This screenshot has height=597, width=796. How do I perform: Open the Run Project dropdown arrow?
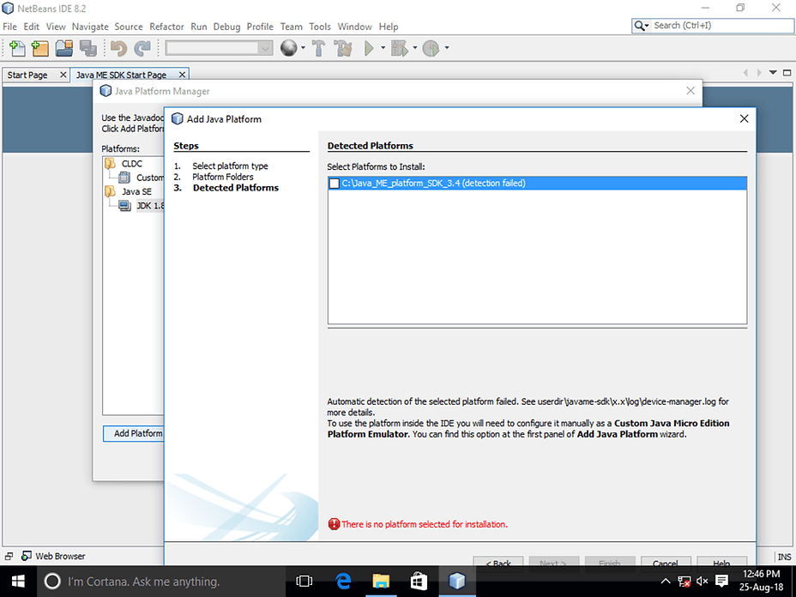click(x=383, y=48)
